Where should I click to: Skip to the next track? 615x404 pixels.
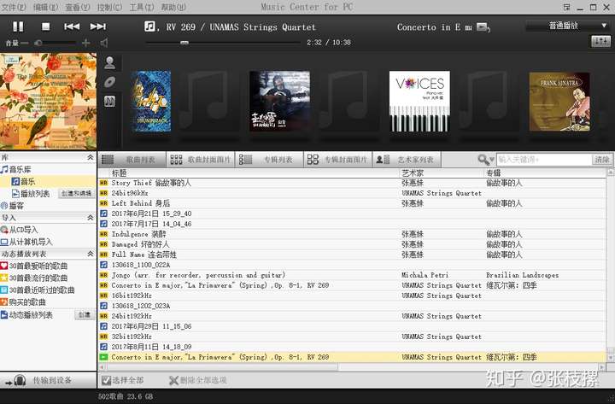pos(97,26)
